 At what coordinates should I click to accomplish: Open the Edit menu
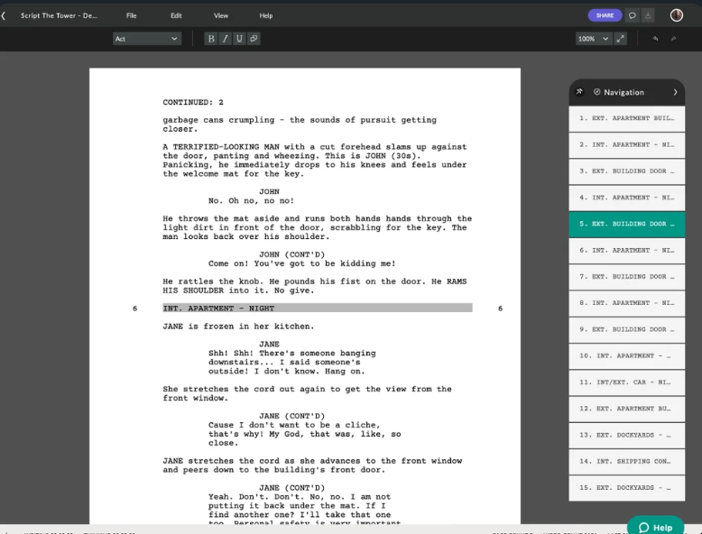point(176,15)
